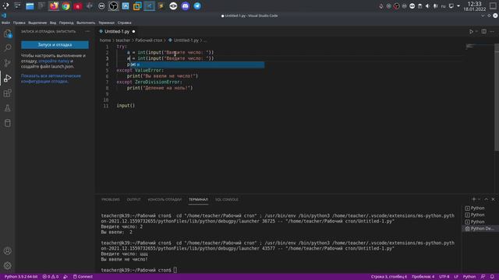Image resolution: width=499 pixels, height=280 pixels.
Task: Launch Google Chrome from the taskbar
Action: click(65, 6)
